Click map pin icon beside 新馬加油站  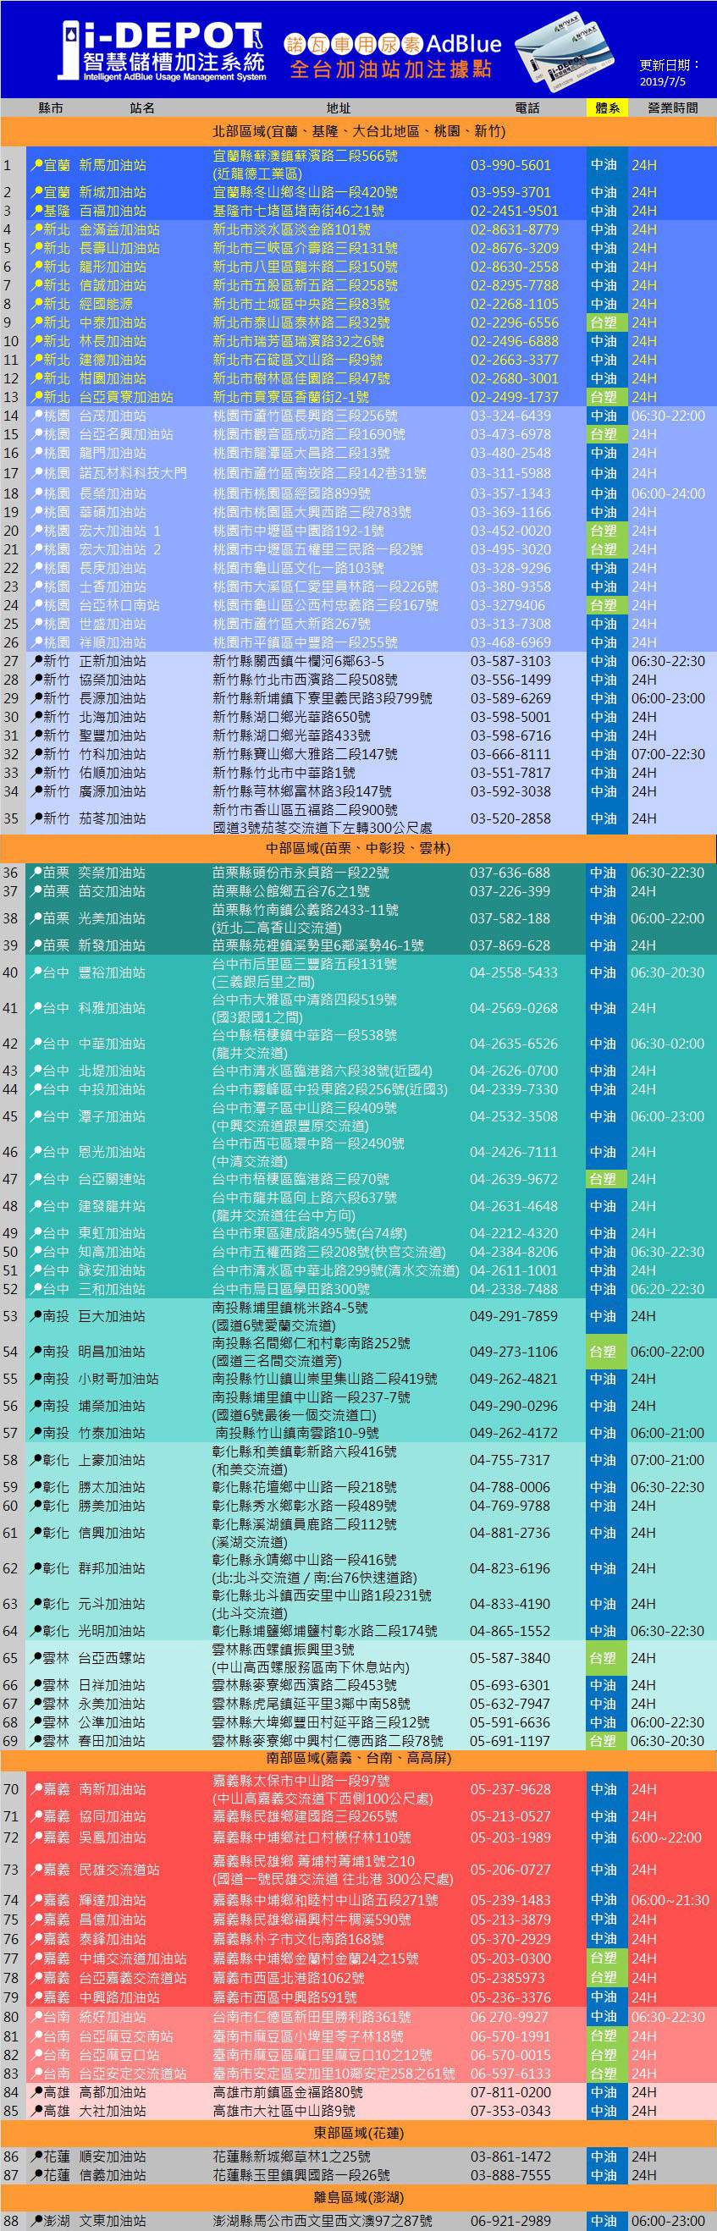36,165
